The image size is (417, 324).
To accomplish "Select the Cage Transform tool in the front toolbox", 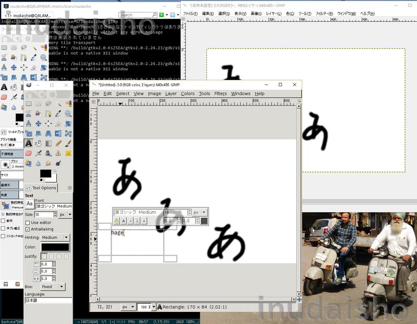I will (x=68, y=134).
